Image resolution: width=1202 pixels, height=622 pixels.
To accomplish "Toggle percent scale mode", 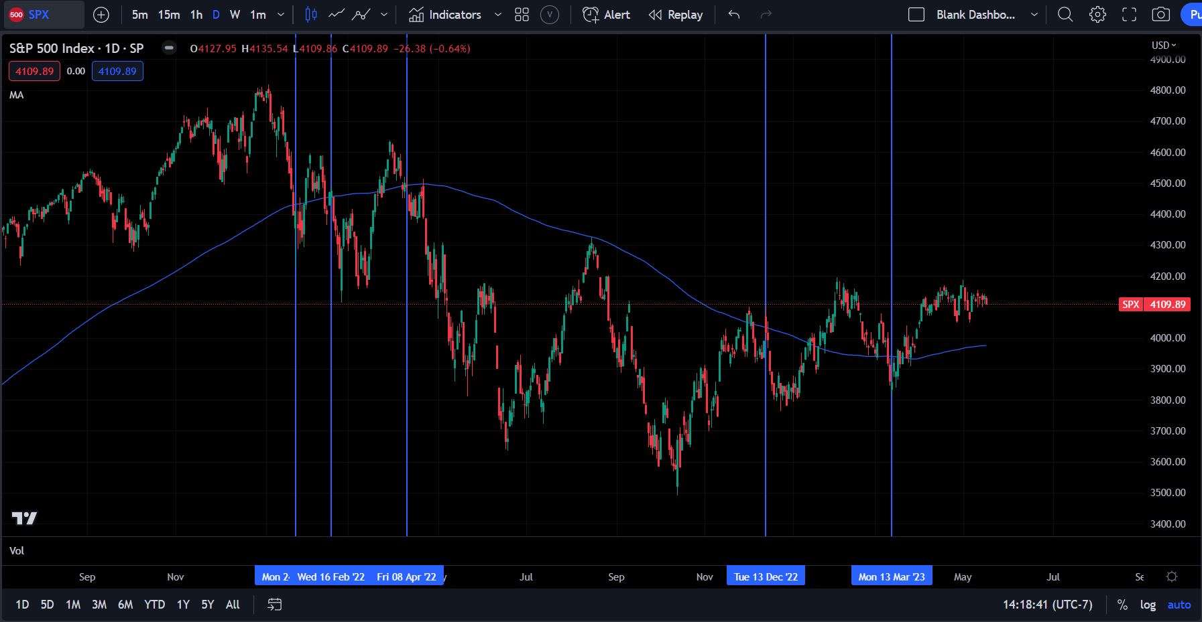I will coord(1122,605).
